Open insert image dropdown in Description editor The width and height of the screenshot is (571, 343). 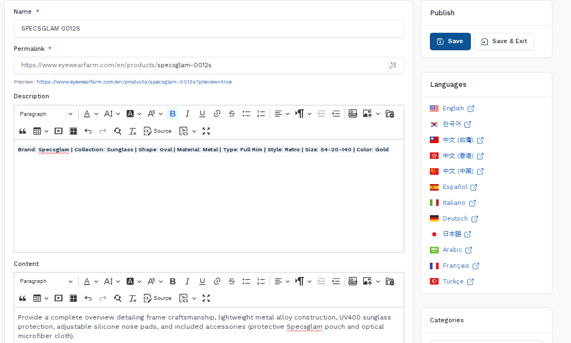coord(371,114)
